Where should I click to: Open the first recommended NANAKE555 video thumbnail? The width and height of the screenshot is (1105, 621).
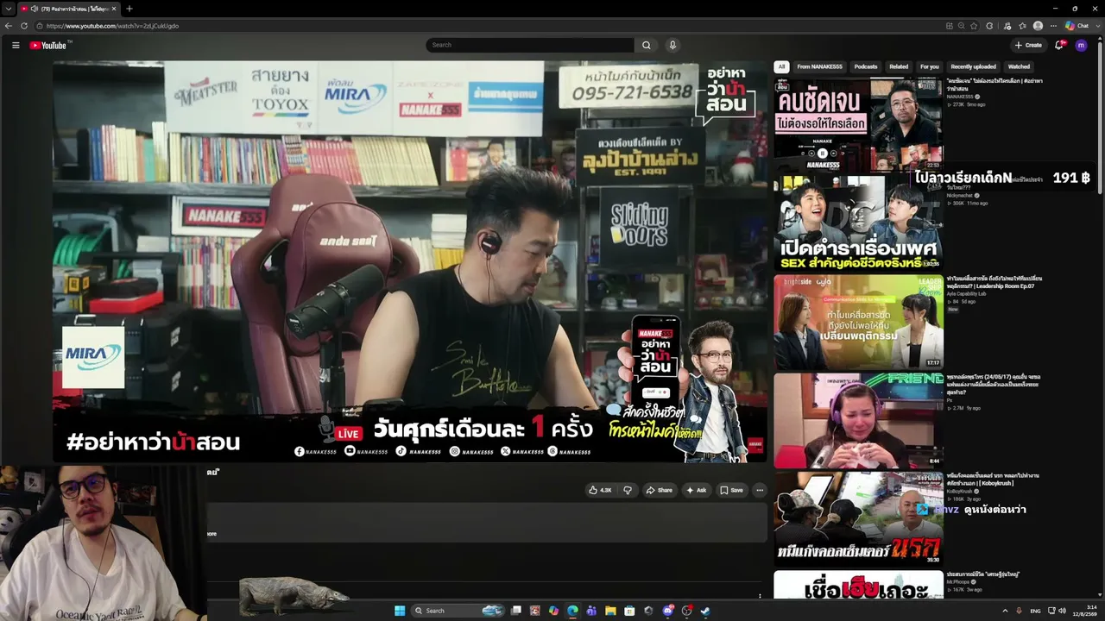[858, 124]
